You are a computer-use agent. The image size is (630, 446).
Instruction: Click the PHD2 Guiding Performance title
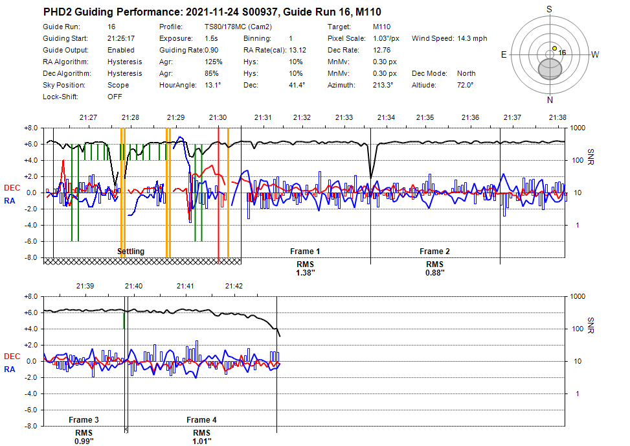click(212, 12)
